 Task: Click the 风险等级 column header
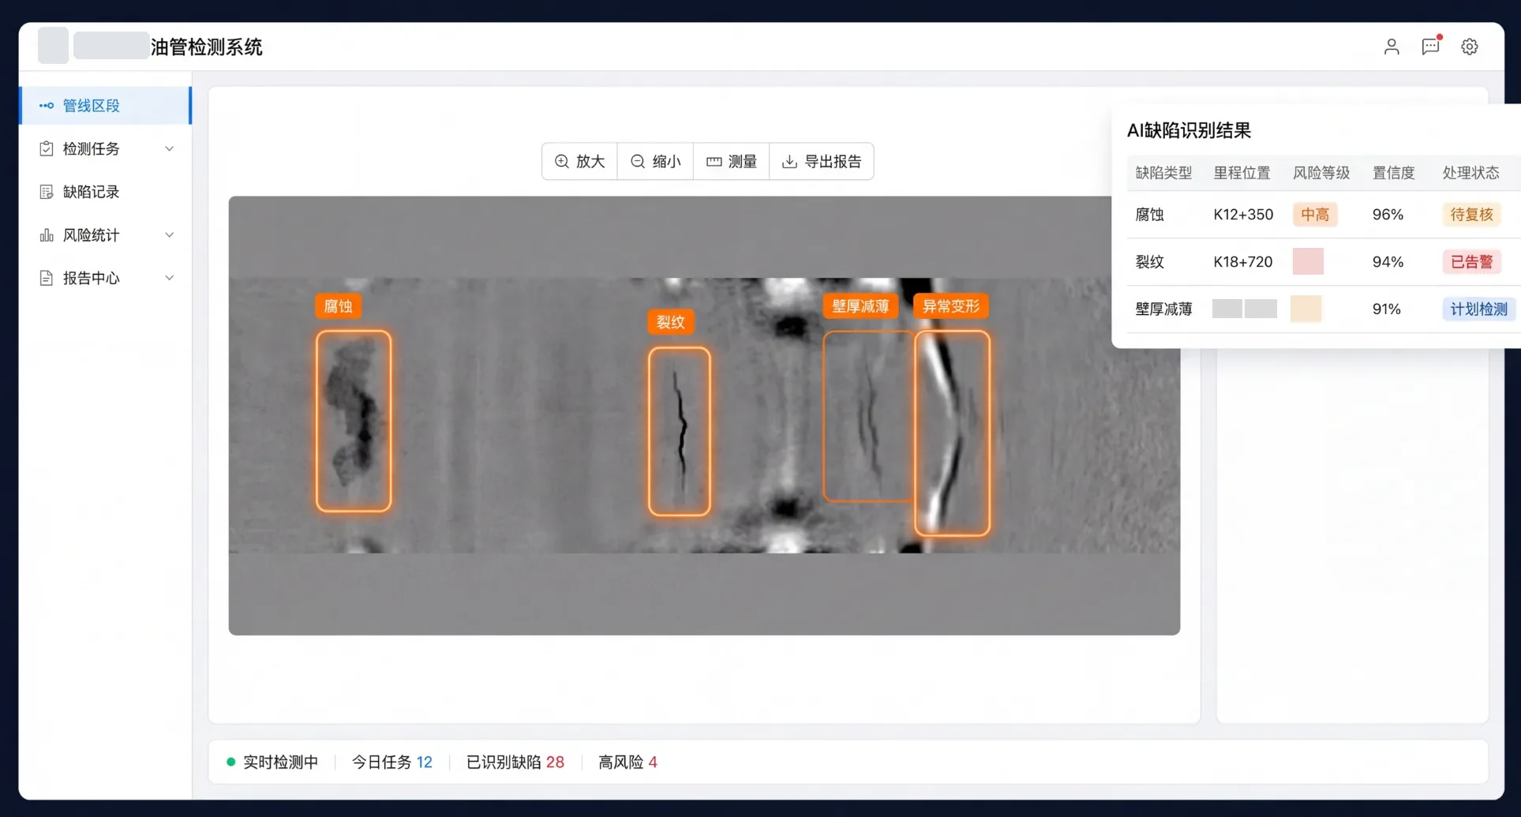[1321, 173]
